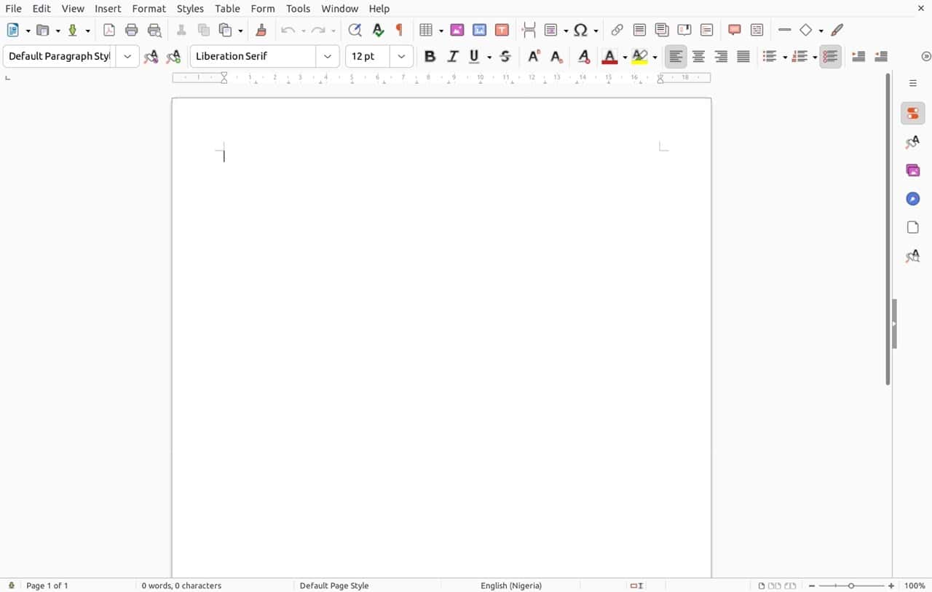Insert a comment
Viewport: 932px width, 592px height.
pyautogui.click(x=734, y=30)
